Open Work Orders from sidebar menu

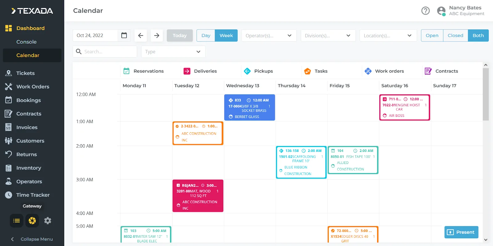33,87
